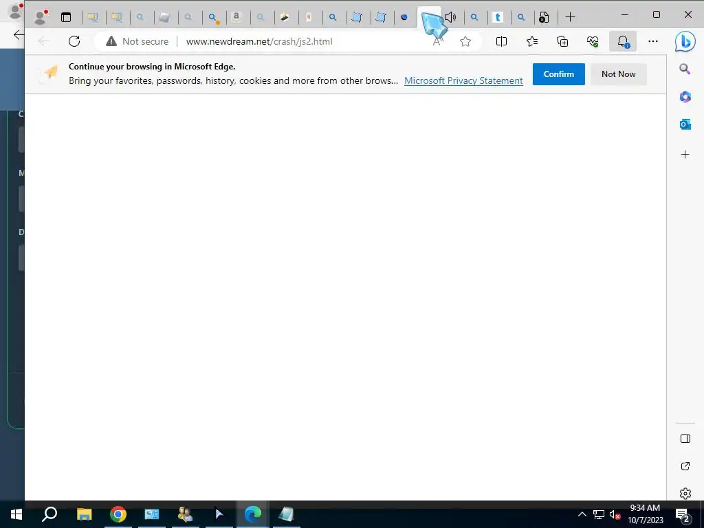This screenshot has width=704, height=528.
Task: Open Microsoft 365 in the sidebar
Action: point(685,96)
